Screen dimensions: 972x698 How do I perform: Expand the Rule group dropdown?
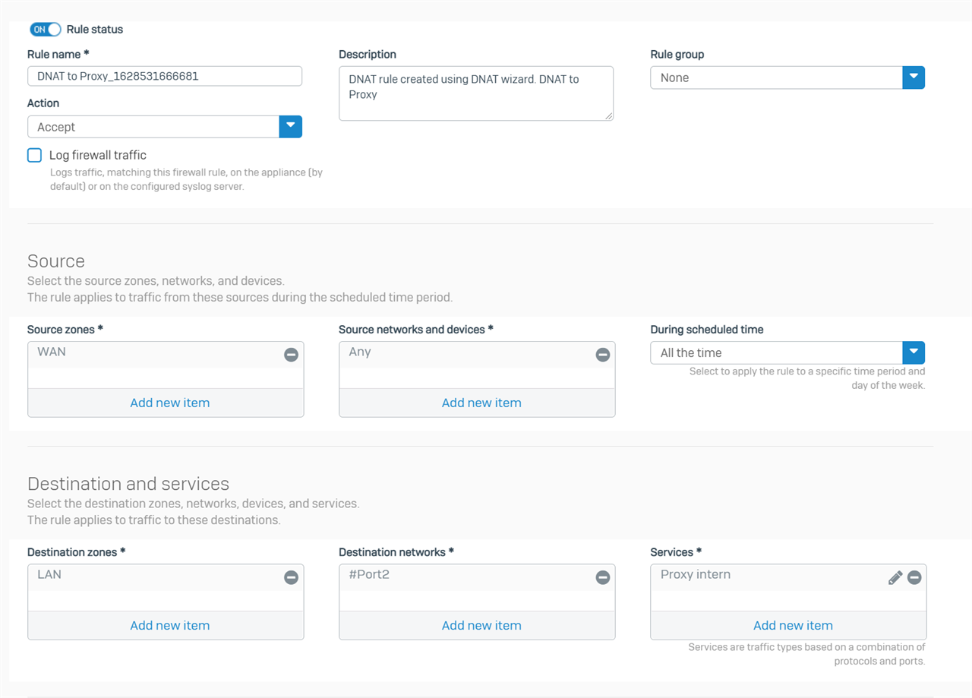913,77
